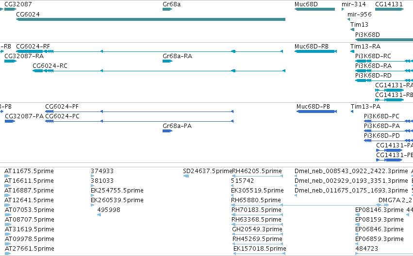Click Dmel_neb_011675_0175_1693.3prime label
Image resolution: width=413 pixels, height=256 pixels.
click(x=351, y=191)
